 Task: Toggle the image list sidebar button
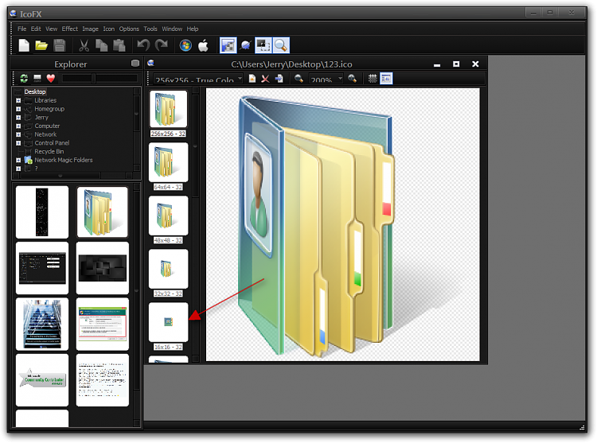tap(386, 79)
